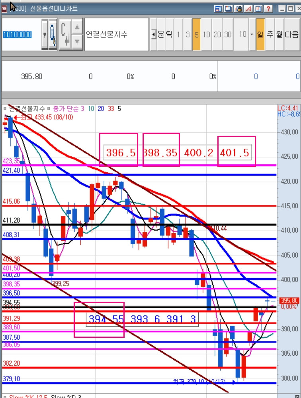Click the 411.28 horizontal line label
Image resolution: width=301 pixels, height=398 pixels.
[x=11, y=220]
